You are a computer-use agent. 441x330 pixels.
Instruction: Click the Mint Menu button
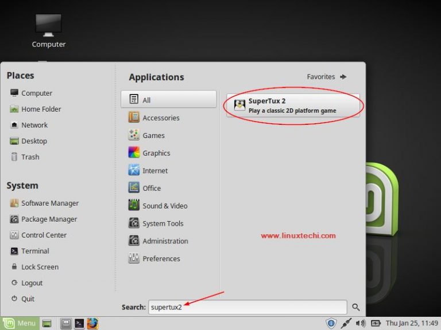point(20,323)
